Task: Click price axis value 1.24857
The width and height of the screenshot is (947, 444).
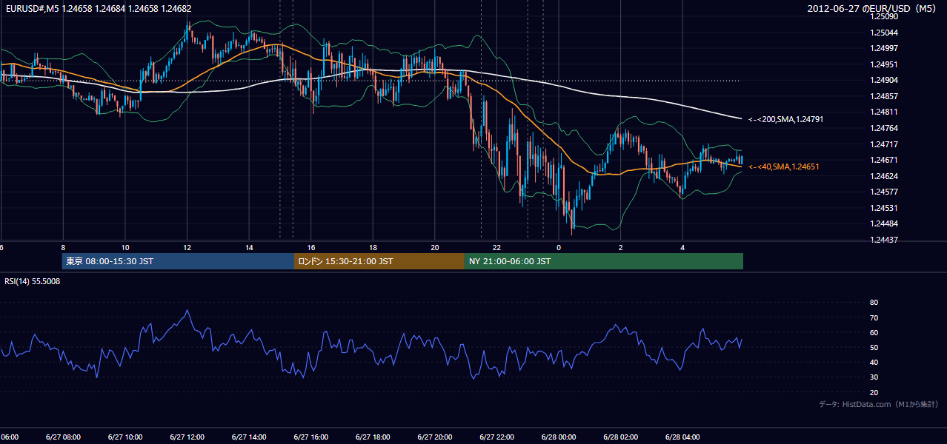Action: click(x=883, y=96)
